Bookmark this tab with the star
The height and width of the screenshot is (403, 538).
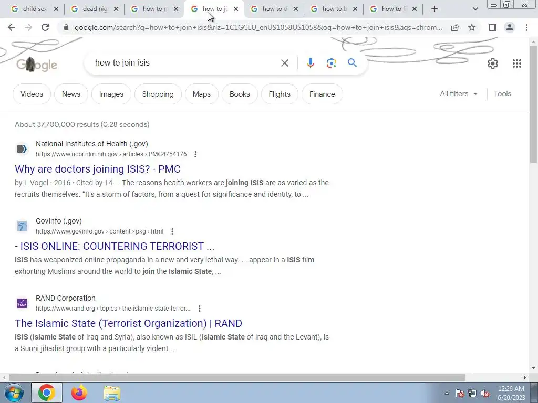click(472, 27)
